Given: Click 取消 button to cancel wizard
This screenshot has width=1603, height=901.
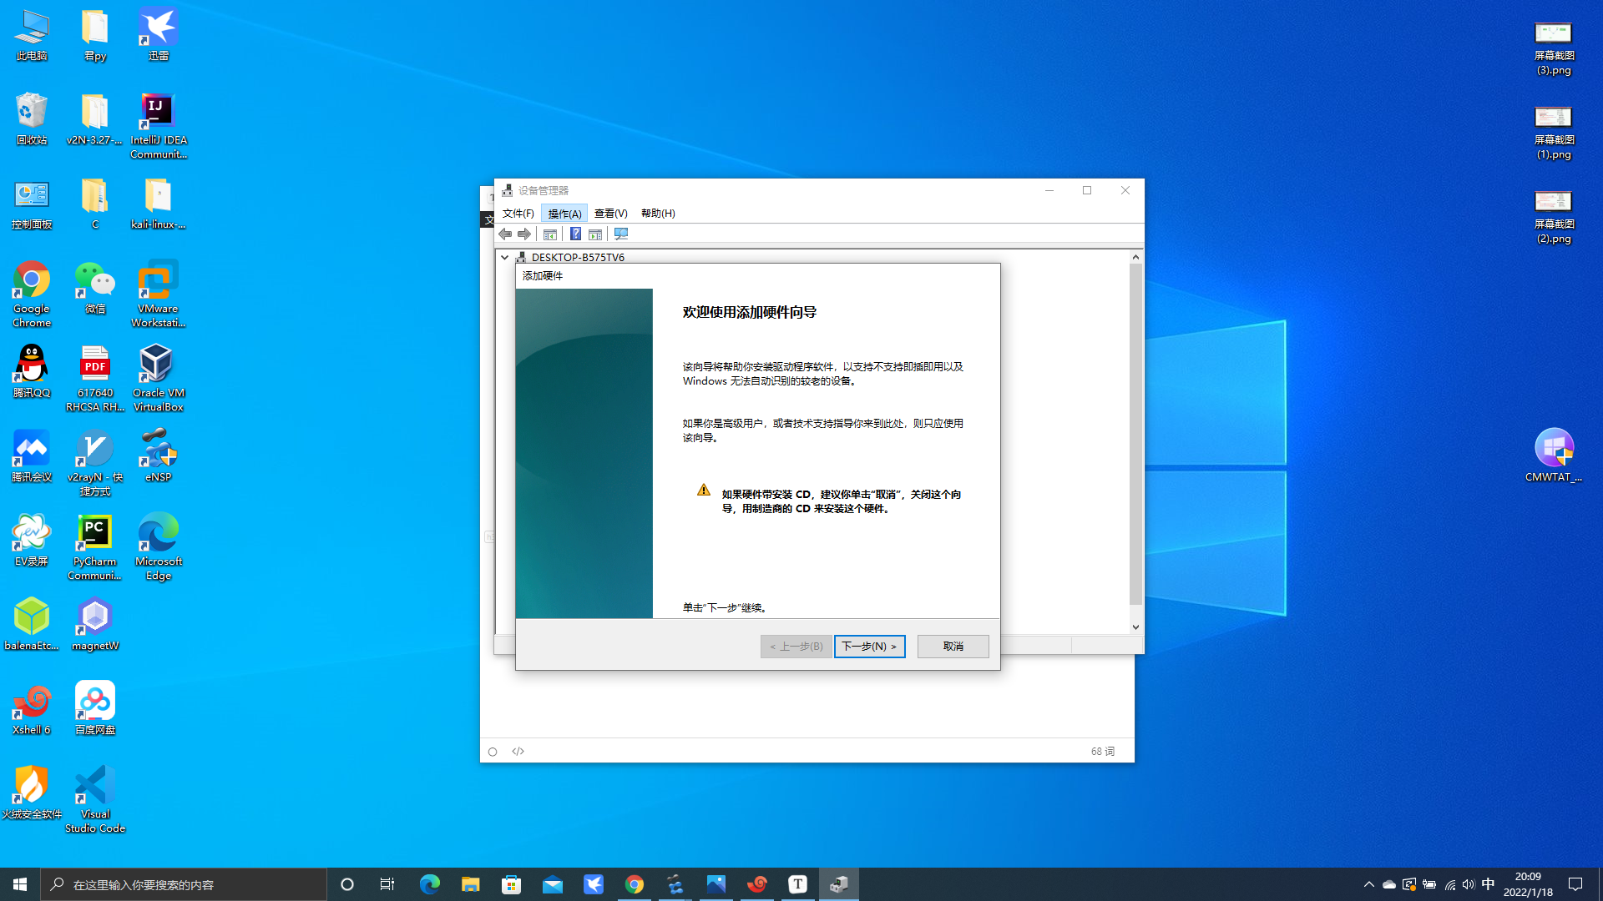Looking at the screenshot, I should 953,646.
